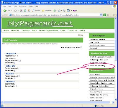Click the print page icon above Link Popularity

[x=82, y=35]
